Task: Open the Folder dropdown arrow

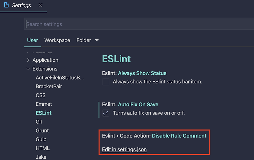Action: [97, 40]
